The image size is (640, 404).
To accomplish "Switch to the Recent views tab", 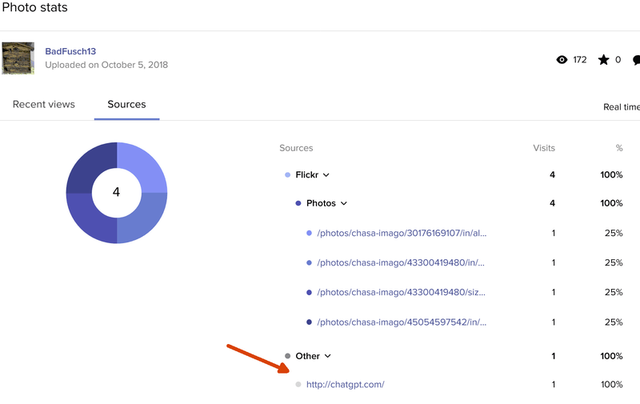I will coord(44,105).
